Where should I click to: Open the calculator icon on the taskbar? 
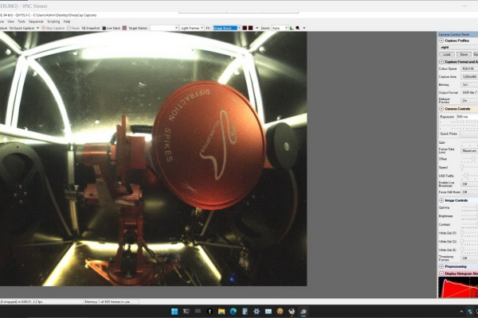coord(245,312)
